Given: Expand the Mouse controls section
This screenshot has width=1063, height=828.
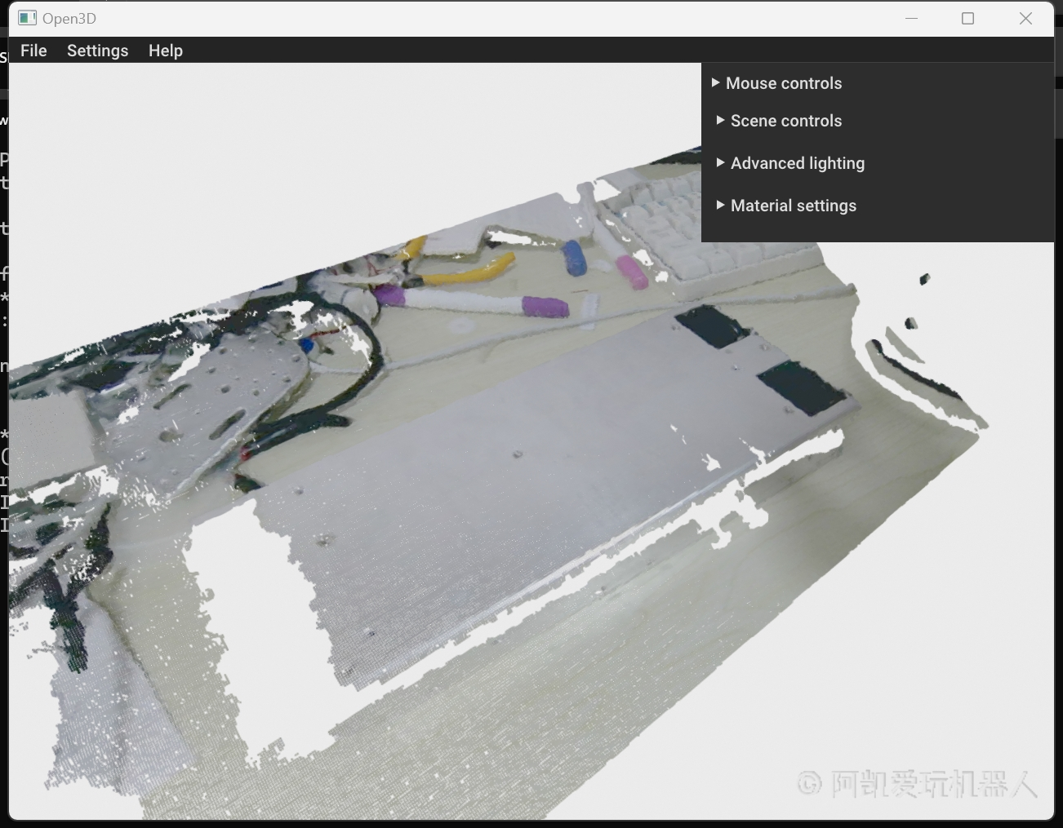Looking at the screenshot, I should [783, 83].
